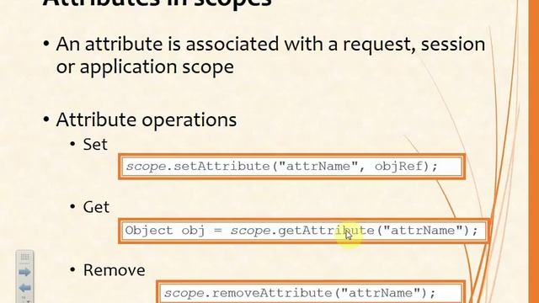Click the 'Remove' sub-bullet text
Screen dimensions: 539x303
pos(115,270)
